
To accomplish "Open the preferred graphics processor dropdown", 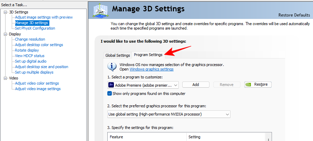I will 169,114.
